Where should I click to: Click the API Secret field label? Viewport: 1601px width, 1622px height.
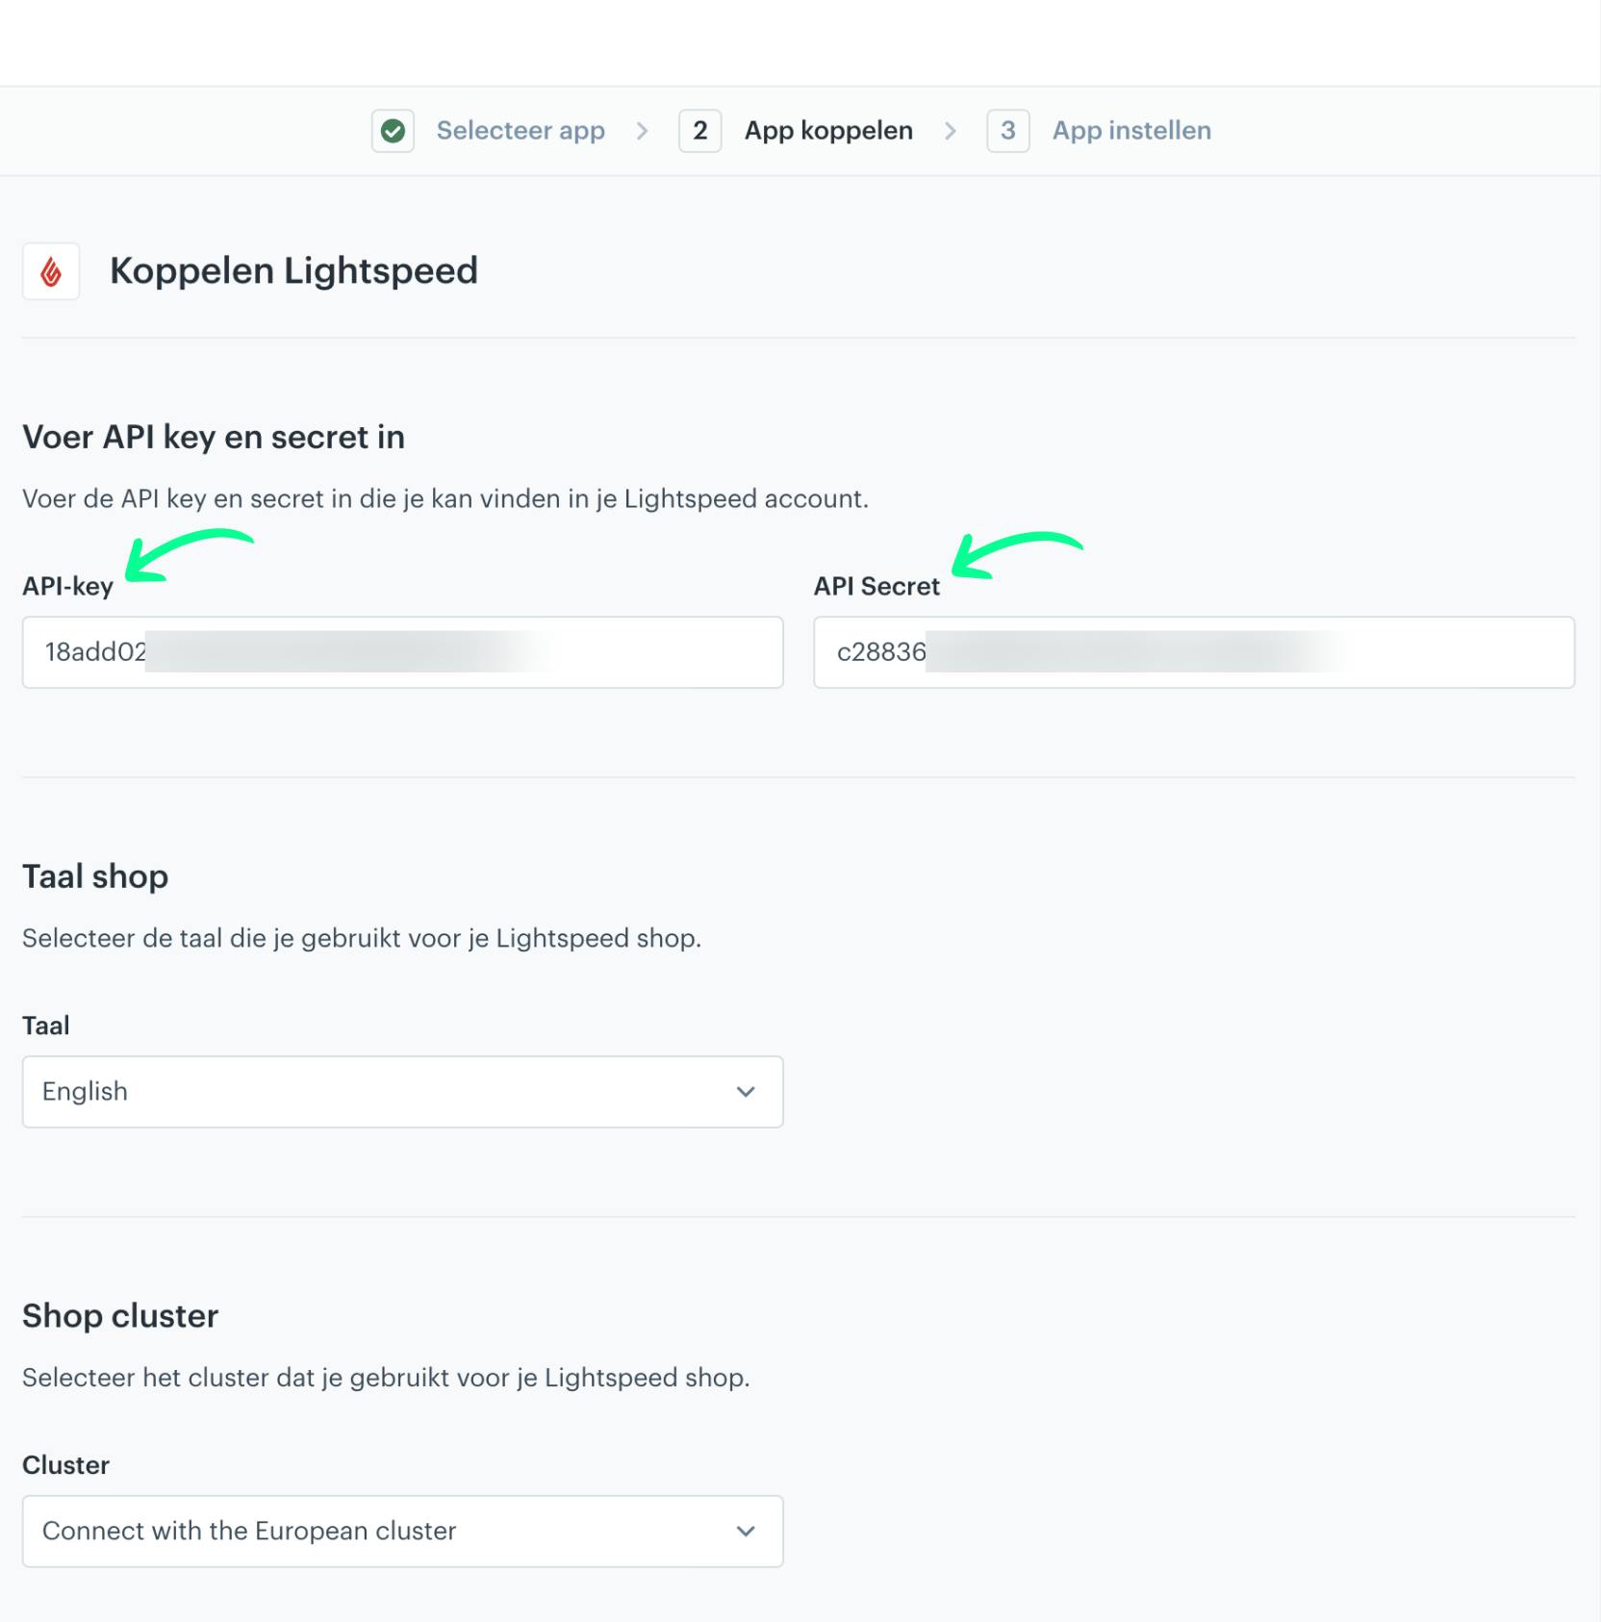pyautogui.click(x=877, y=587)
